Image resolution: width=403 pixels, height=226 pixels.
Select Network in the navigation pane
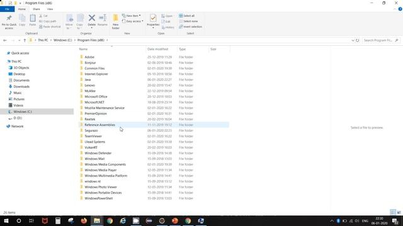coord(17,126)
